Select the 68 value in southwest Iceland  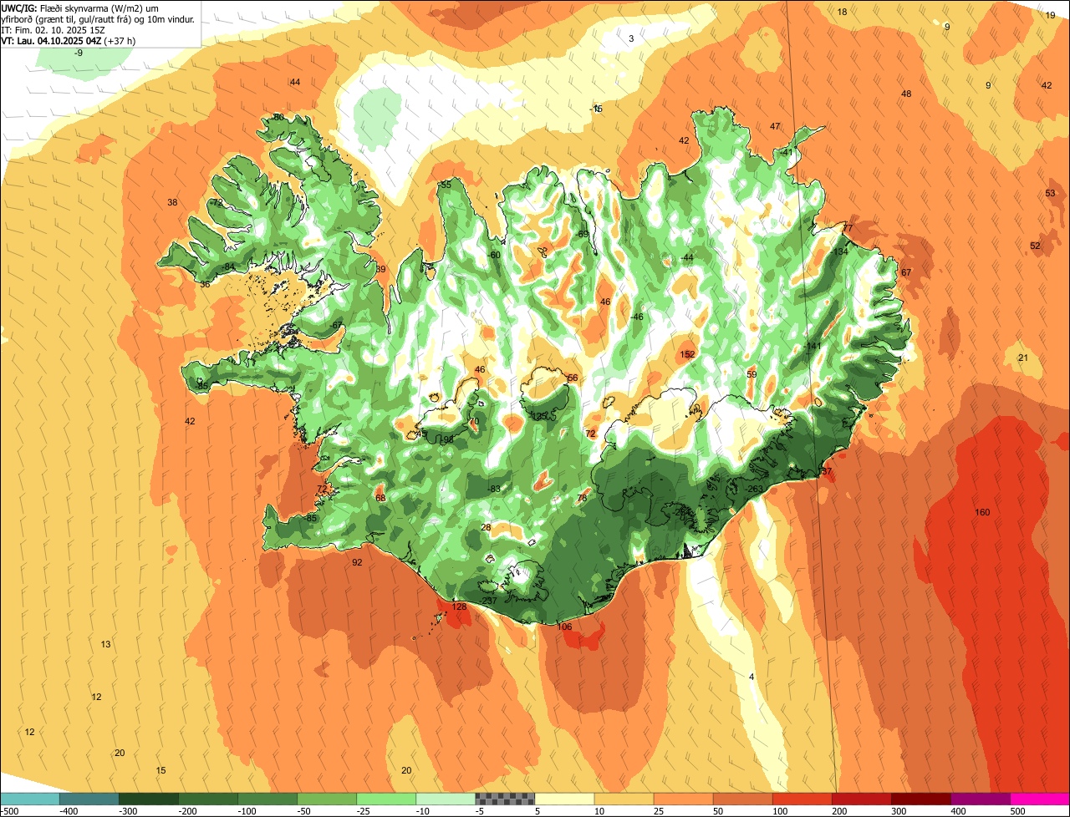click(x=380, y=498)
